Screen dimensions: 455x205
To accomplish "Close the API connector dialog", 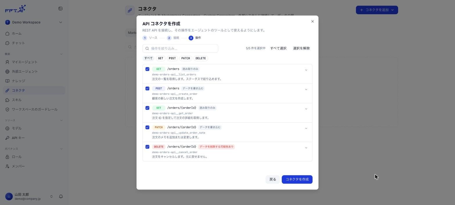I will [313, 21].
